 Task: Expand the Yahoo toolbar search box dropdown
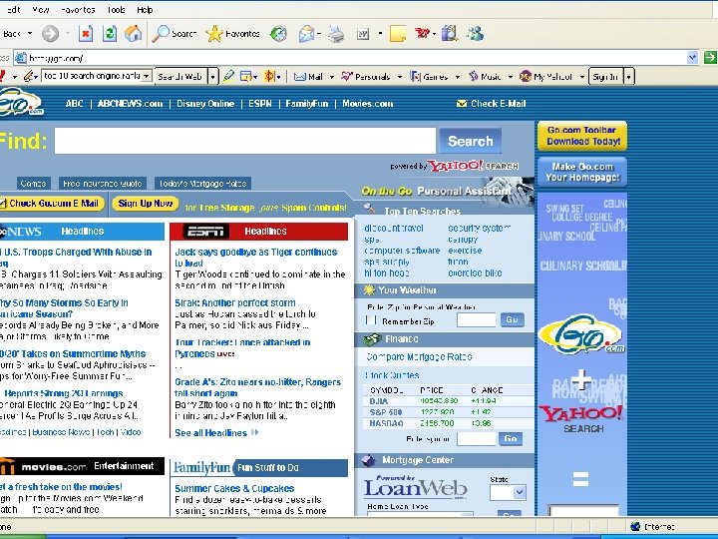click(146, 76)
